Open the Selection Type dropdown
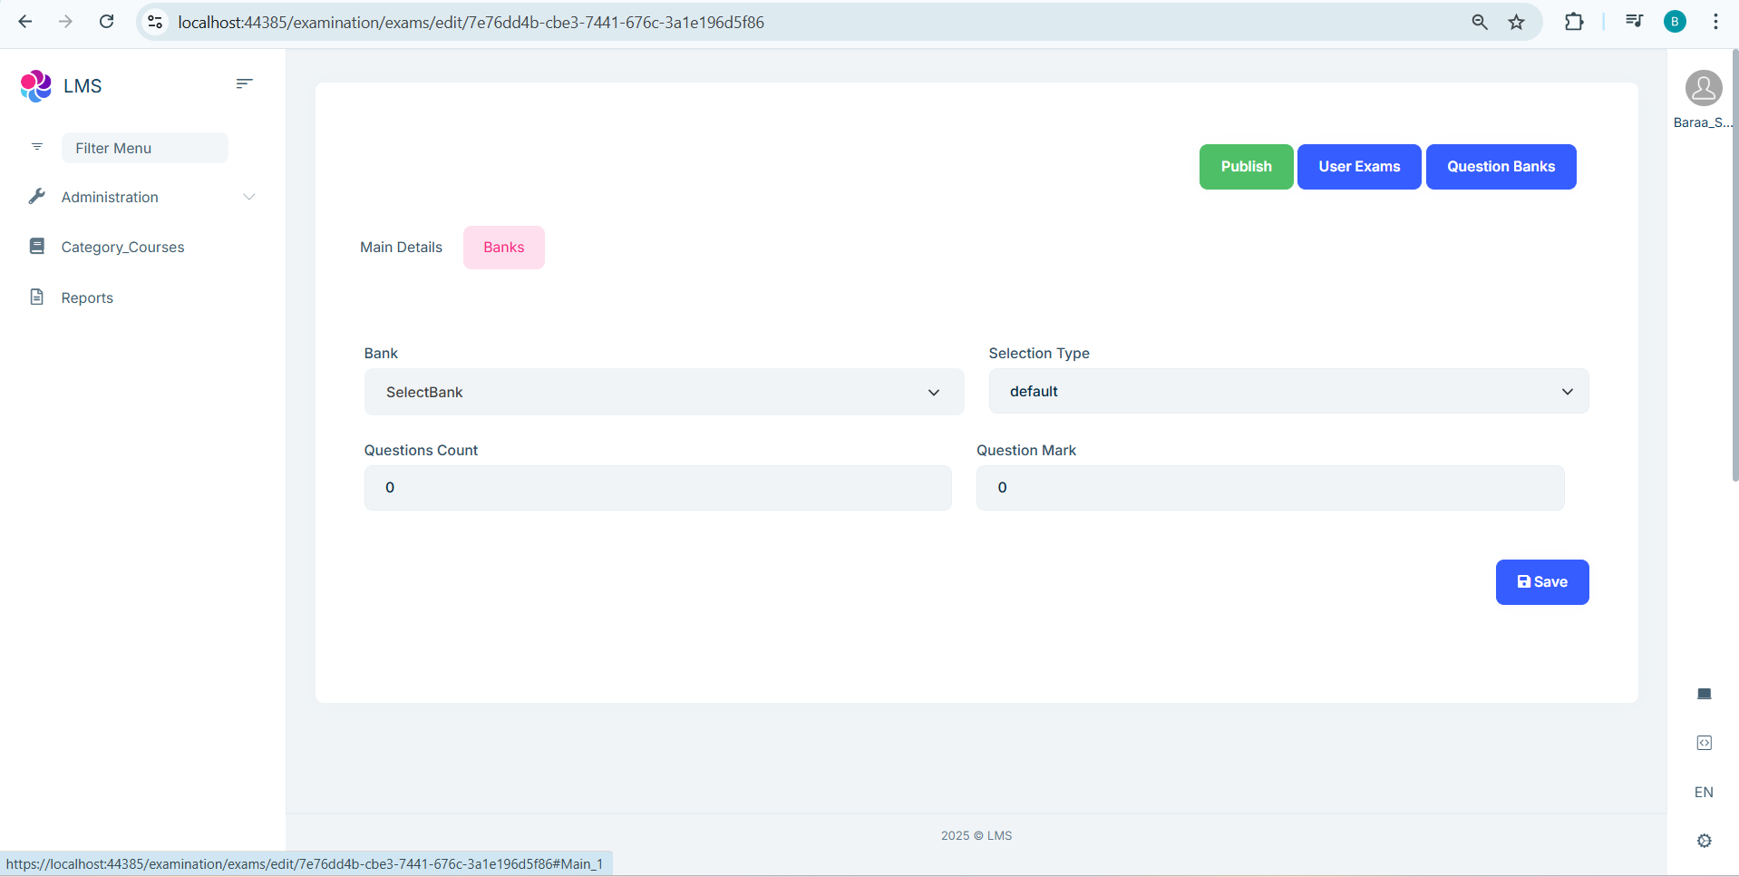This screenshot has width=1739, height=877. (x=1288, y=391)
